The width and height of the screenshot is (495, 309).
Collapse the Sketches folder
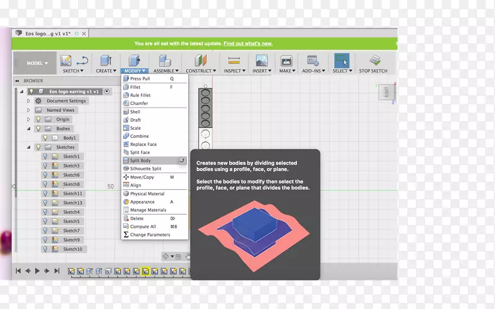28,147
